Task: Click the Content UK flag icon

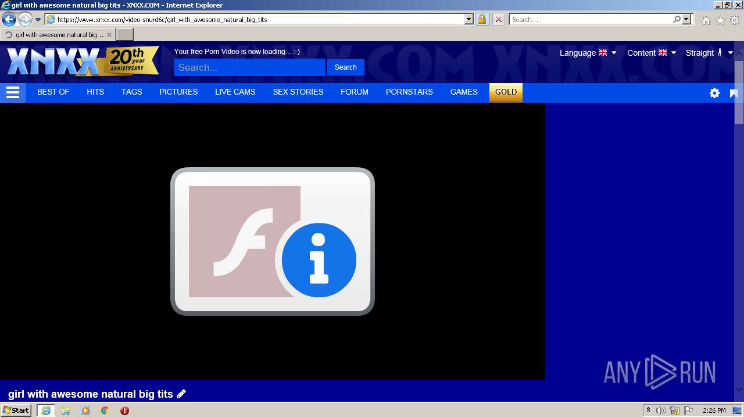Action: (x=663, y=53)
